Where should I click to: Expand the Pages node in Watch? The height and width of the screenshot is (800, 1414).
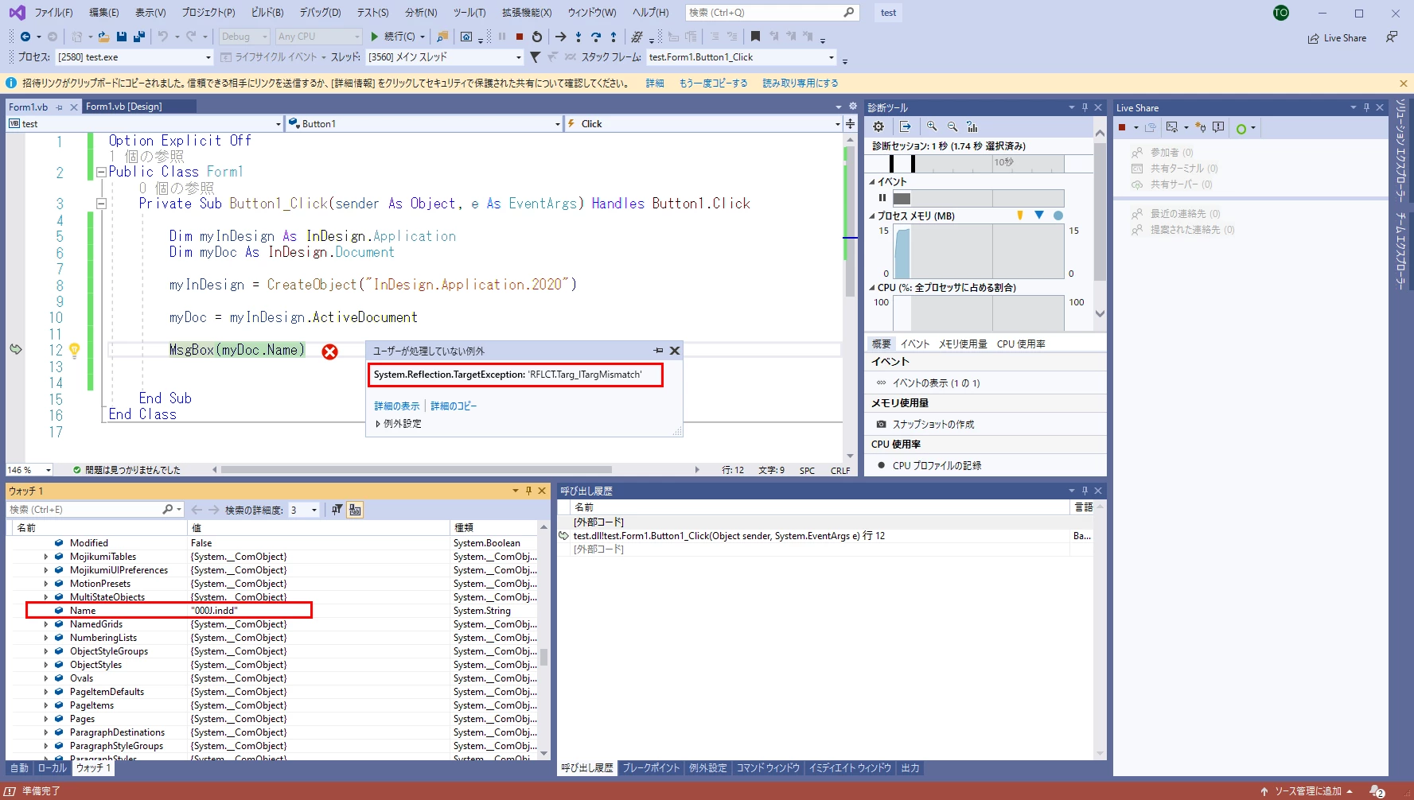[46, 719]
